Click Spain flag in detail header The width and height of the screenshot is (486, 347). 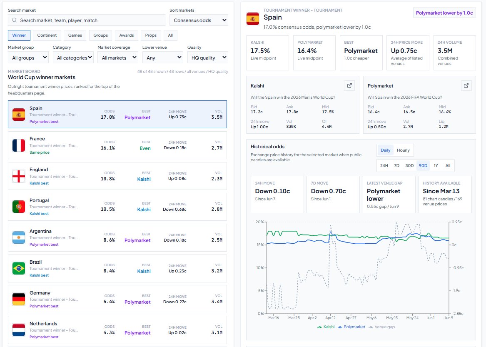(x=253, y=19)
